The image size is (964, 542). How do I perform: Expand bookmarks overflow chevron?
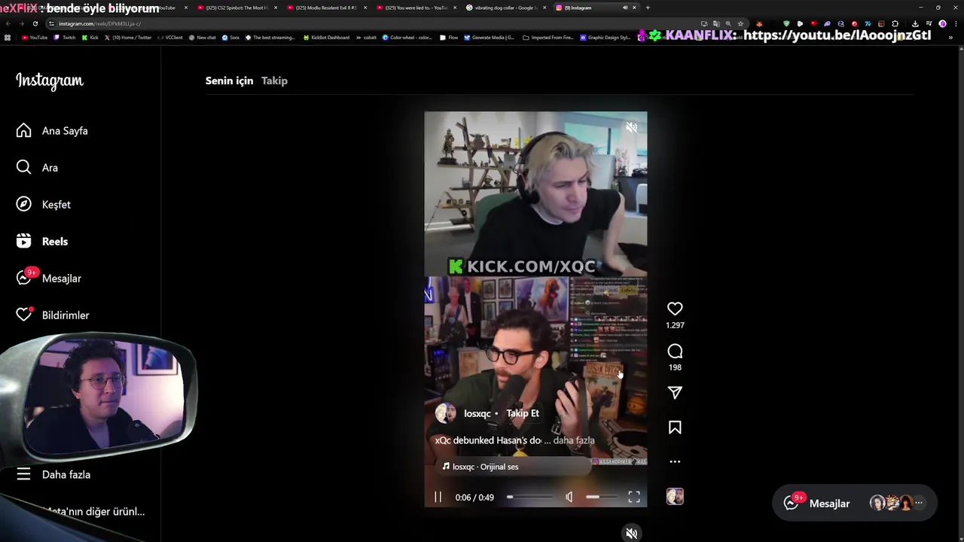950,38
